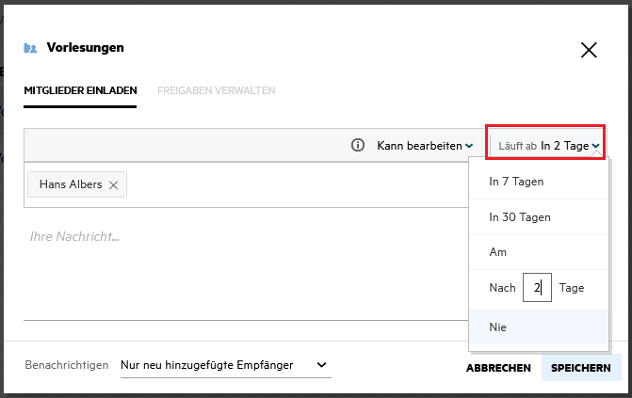
Task: Expand the Benachrichtigen recipients dropdown
Action: pyautogui.click(x=226, y=365)
